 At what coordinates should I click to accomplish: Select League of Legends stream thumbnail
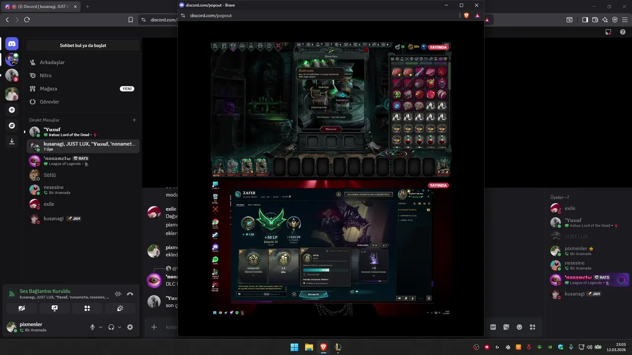[x=331, y=248]
